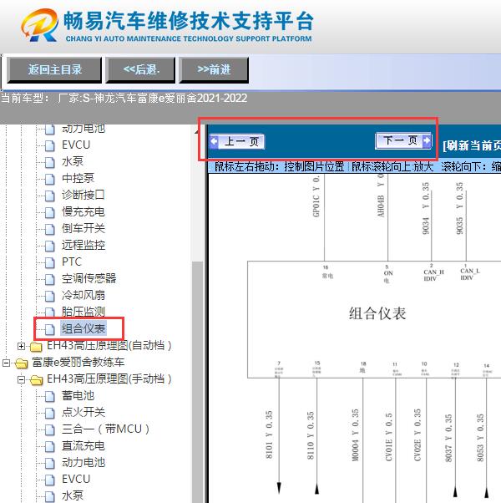Click the CAN_L pin label in diagram
Screen dimensions: 501x503
point(469,274)
